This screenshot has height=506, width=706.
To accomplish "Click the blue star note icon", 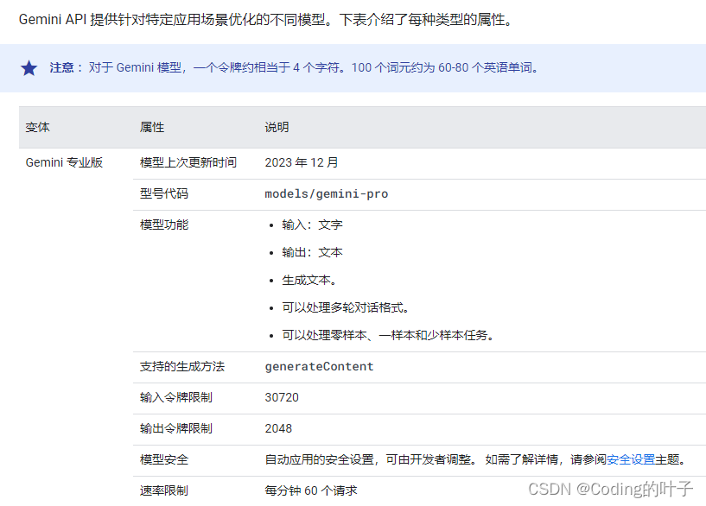I will point(29,68).
